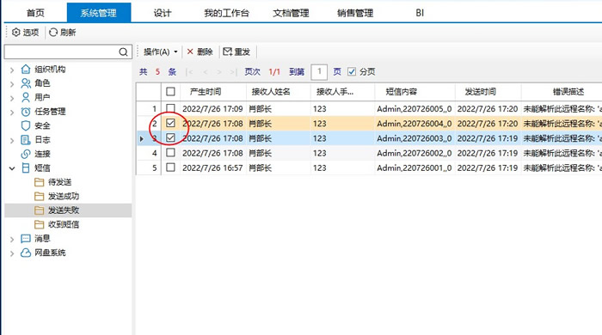Click the page number input box

(x=319, y=71)
